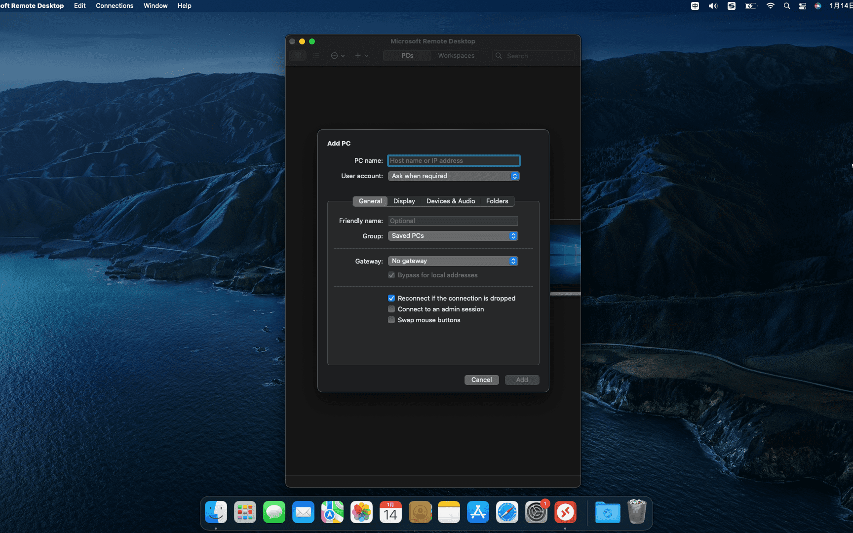Open the Wi-Fi status menu
Viewport: 853px width, 533px height.
pyautogui.click(x=770, y=6)
